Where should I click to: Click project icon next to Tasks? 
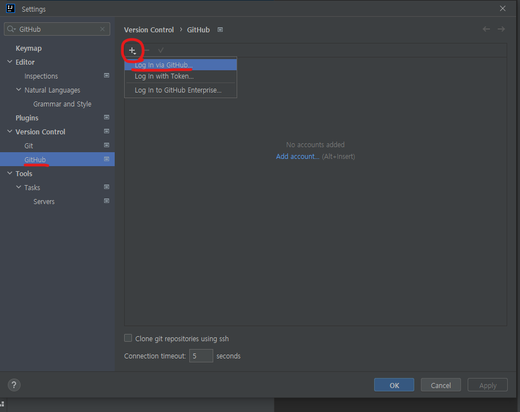tap(106, 187)
